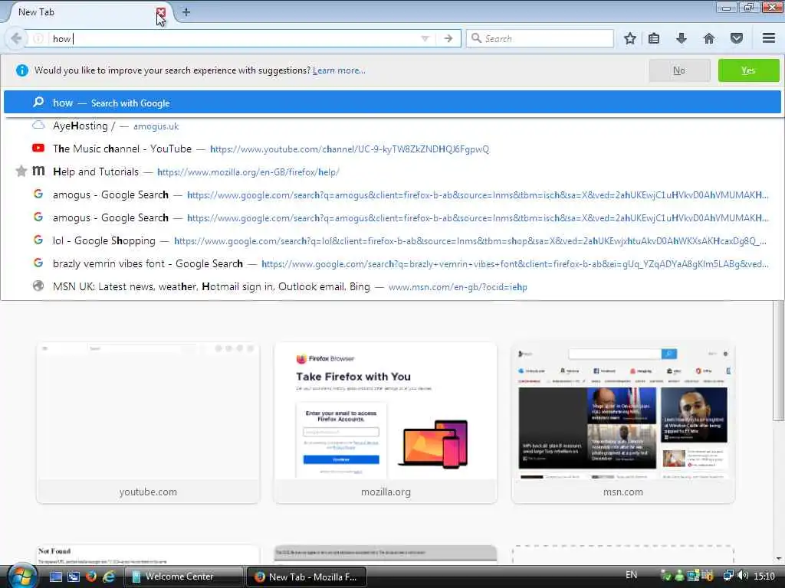Image resolution: width=785 pixels, height=588 pixels.
Task: Go to Home page icon
Action: [709, 38]
